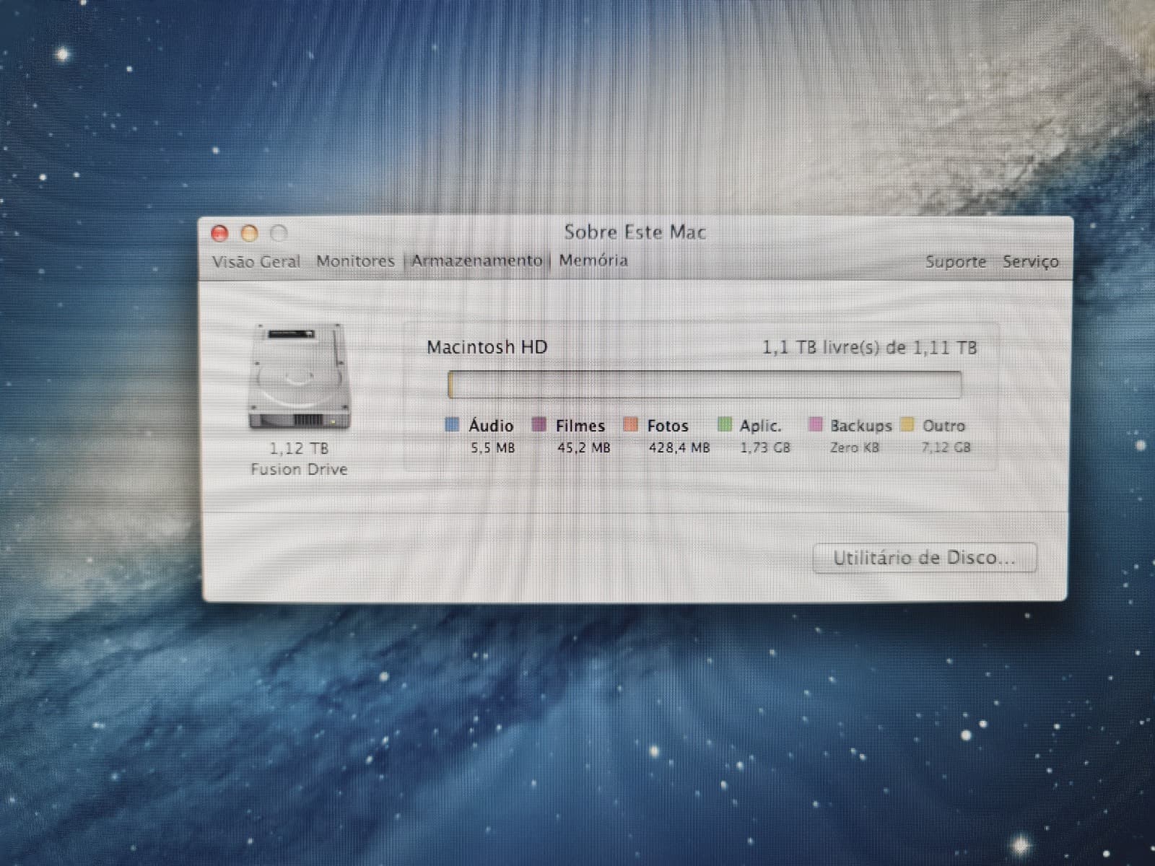Click the '5,5 MB' Áudio value
This screenshot has width=1155, height=866.
point(493,447)
